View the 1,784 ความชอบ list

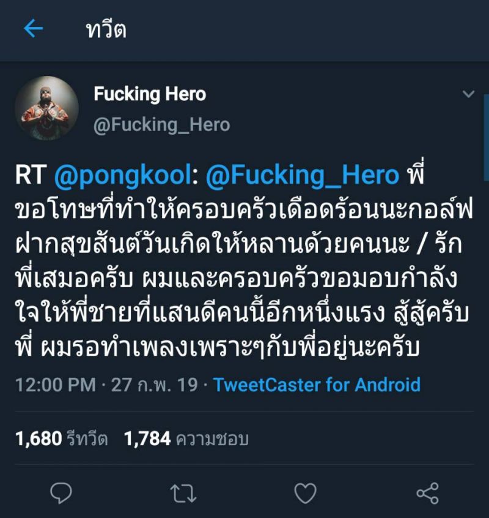(186, 438)
